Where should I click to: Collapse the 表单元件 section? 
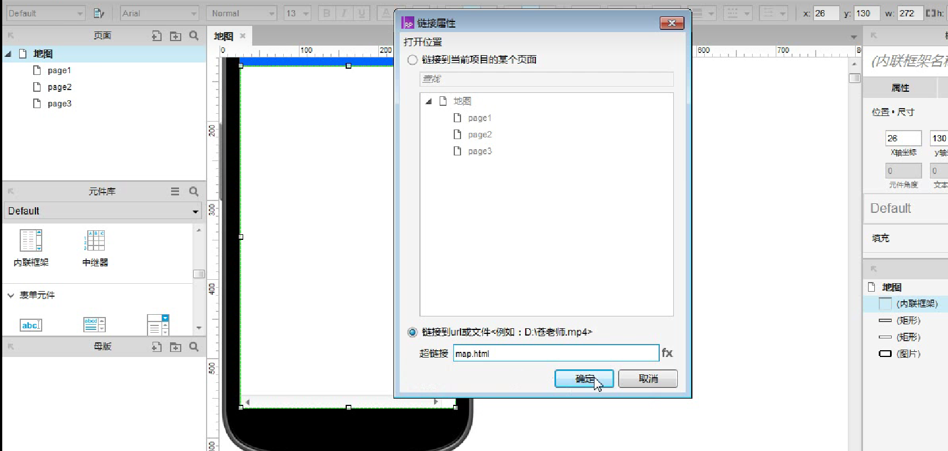tap(11, 295)
